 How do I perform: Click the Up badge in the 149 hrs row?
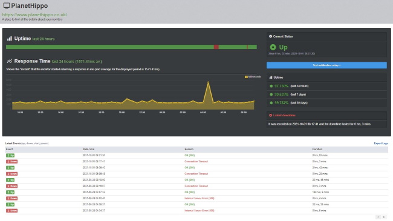(x=10, y=193)
